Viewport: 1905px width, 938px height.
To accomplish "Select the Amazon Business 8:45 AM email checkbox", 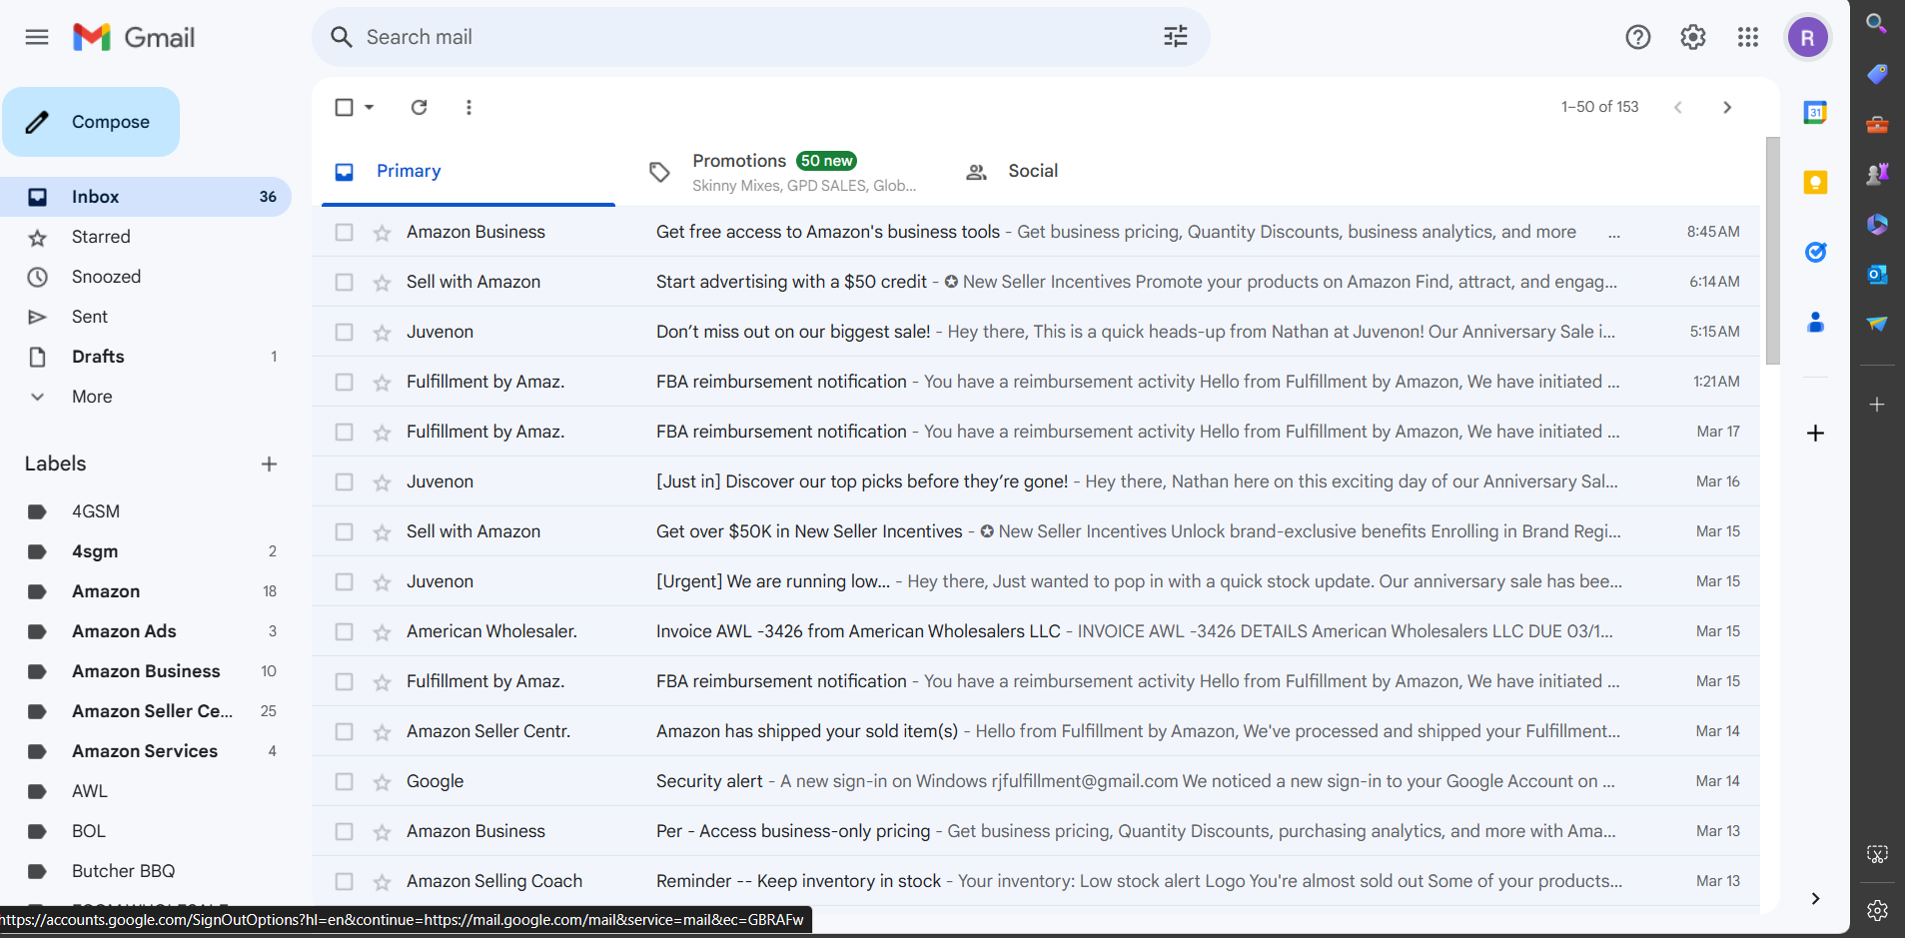I will [344, 232].
